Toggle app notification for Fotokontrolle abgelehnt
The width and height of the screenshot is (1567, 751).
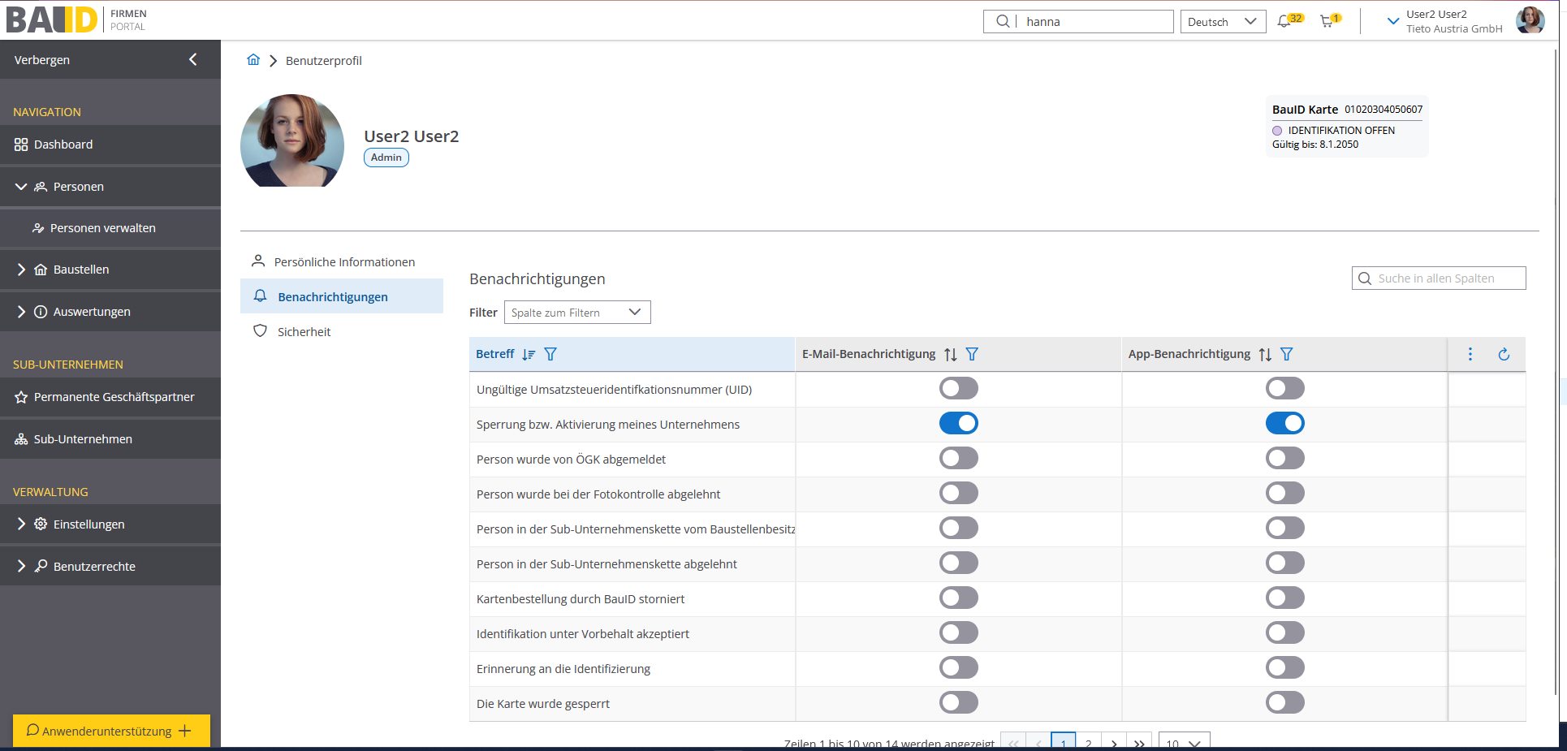1285,493
